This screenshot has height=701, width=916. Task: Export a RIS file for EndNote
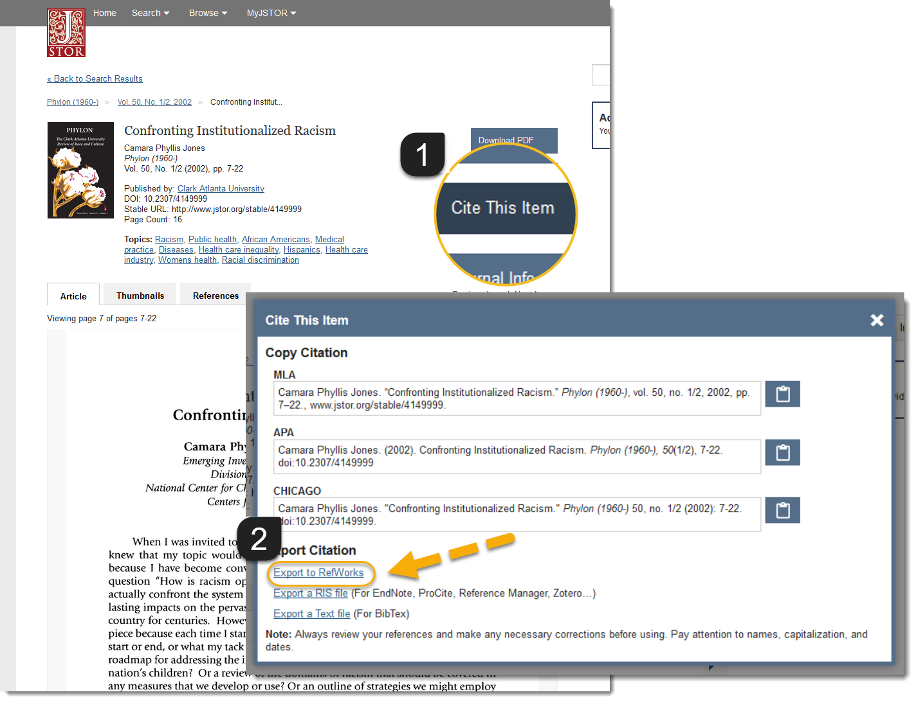click(311, 593)
